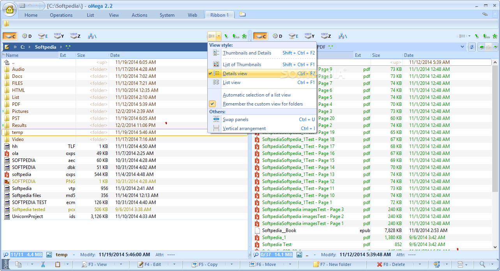Go up one level in left panel
Screen dimensions: 500x271
(236, 36)
